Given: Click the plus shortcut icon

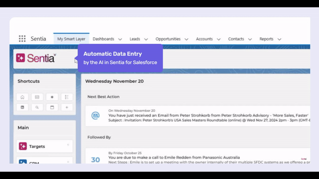Looking at the screenshot, I should (x=67, y=107).
